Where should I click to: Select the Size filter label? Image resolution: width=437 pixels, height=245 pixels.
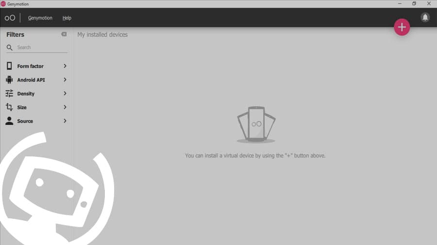22,107
